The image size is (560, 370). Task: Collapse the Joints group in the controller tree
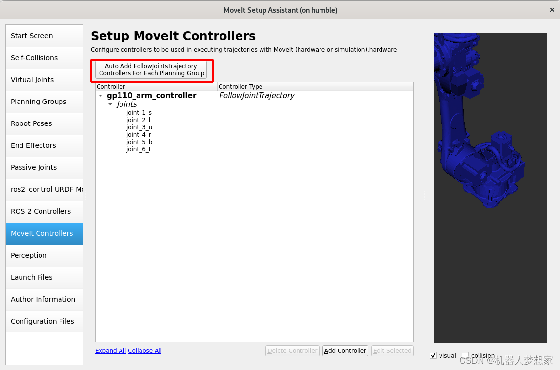coord(110,104)
